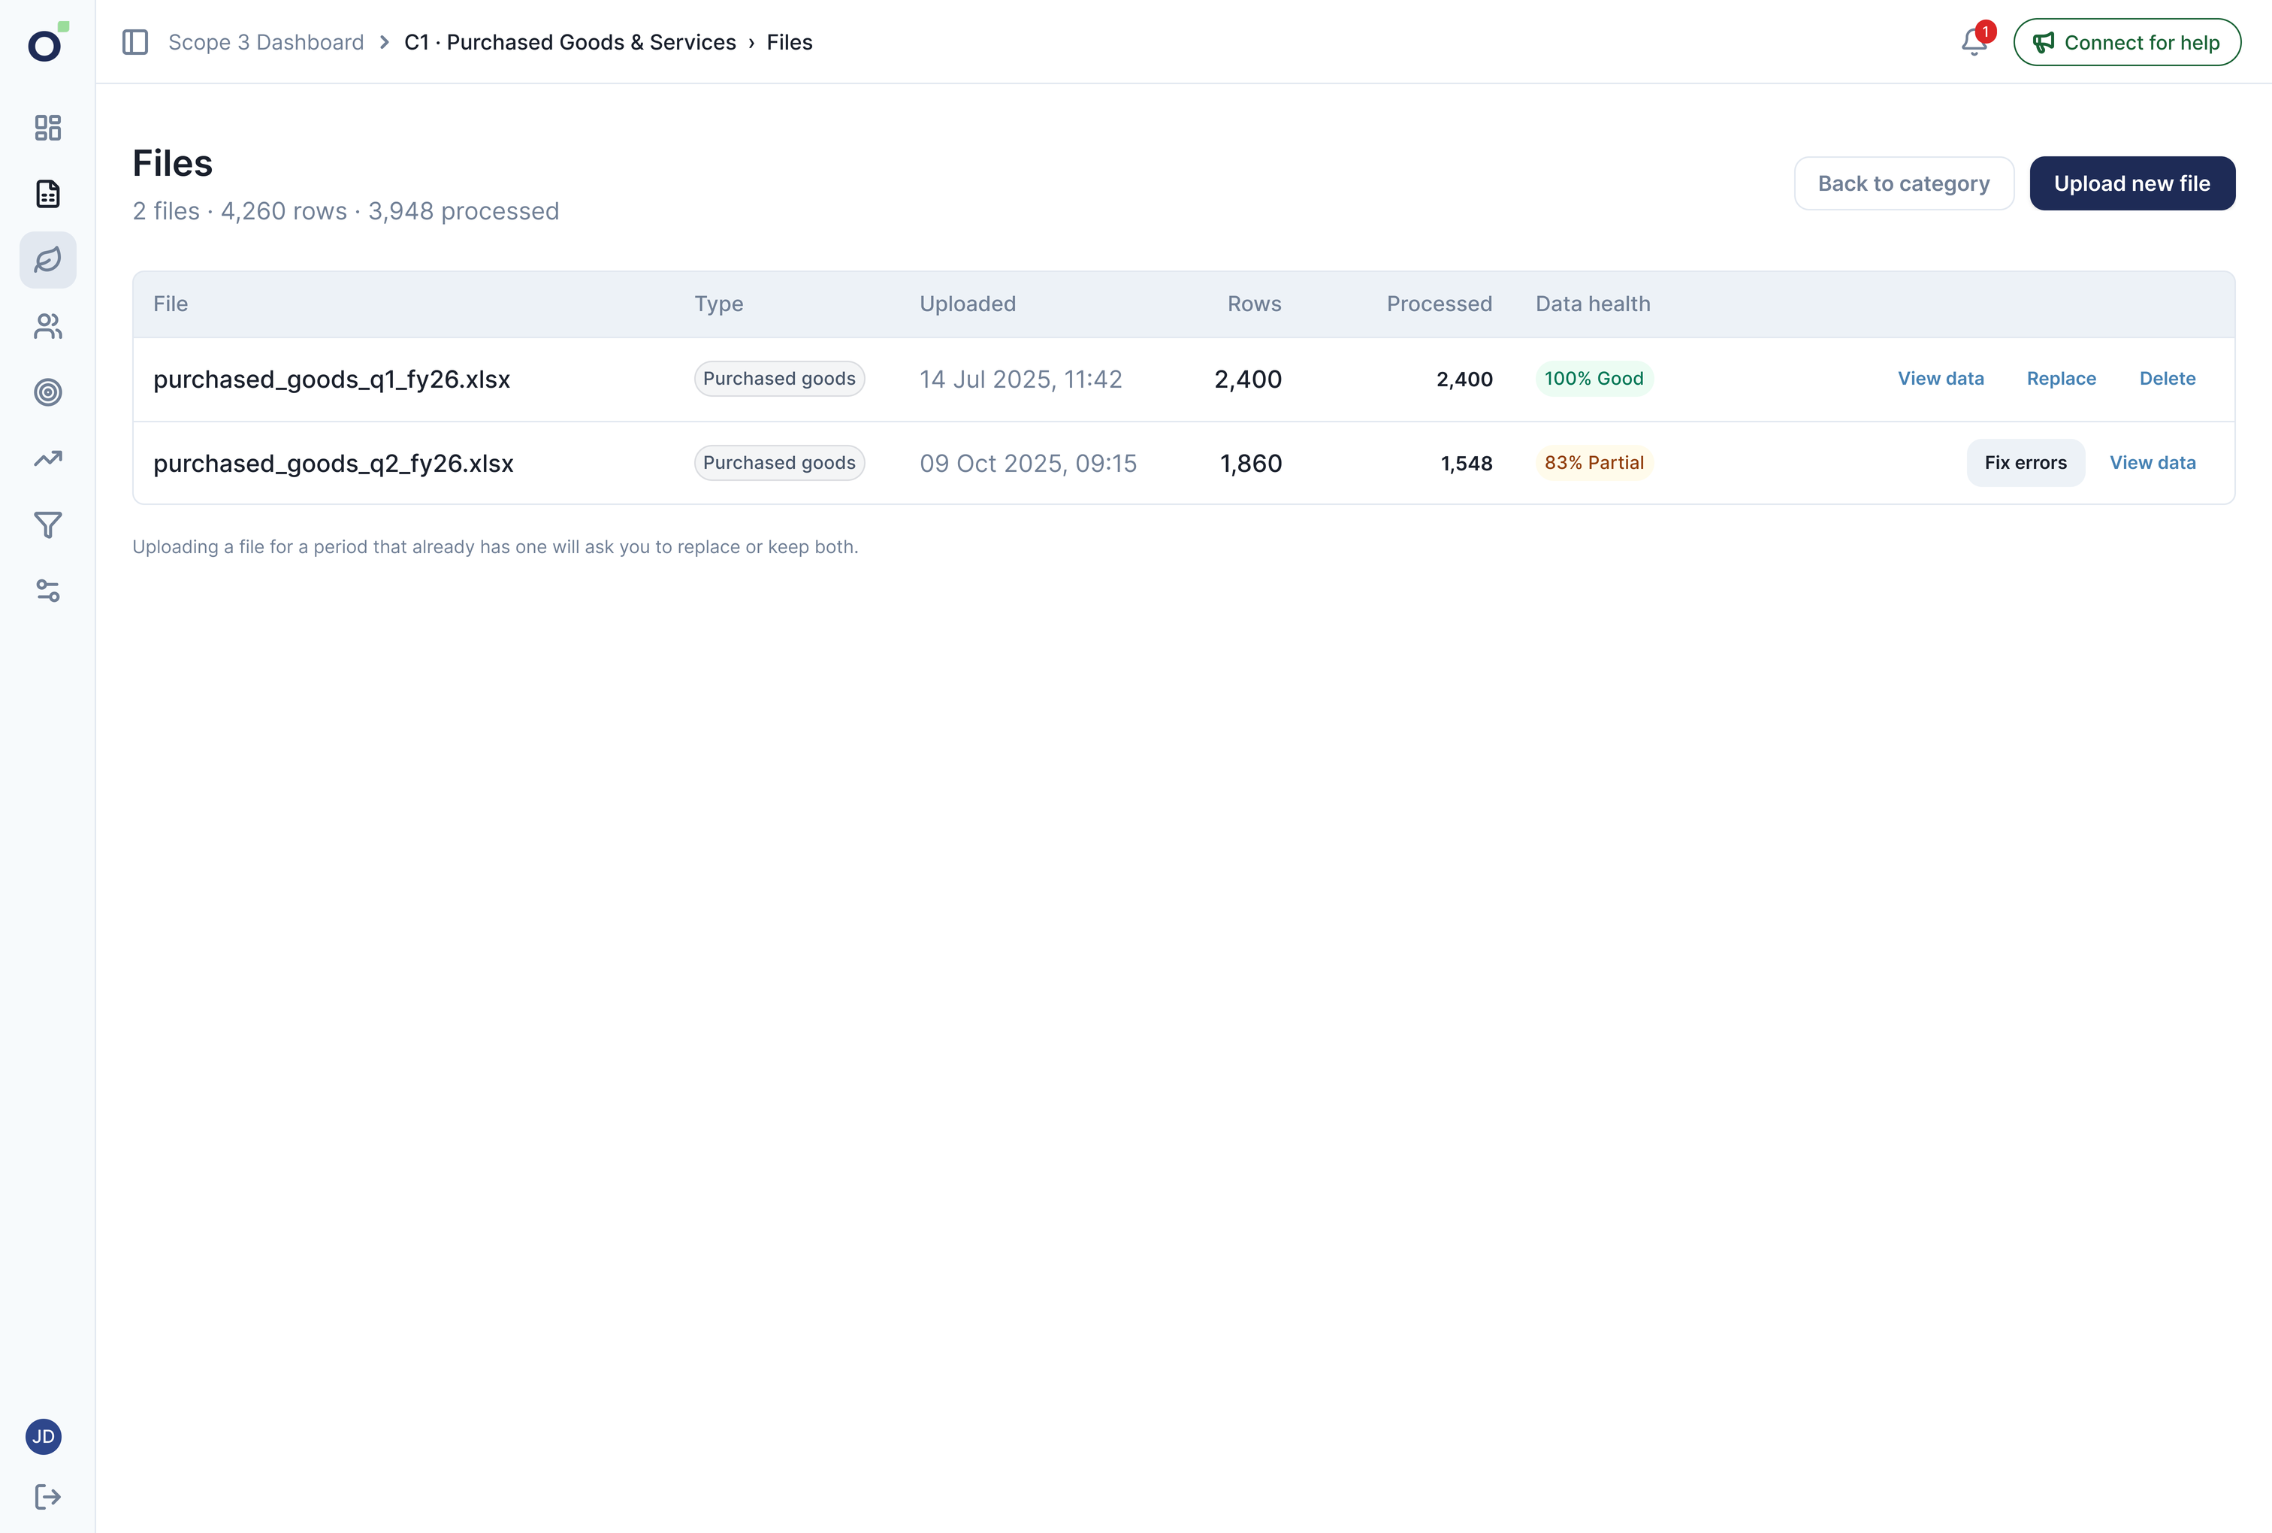Open the documents sidebar icon
The width and height of the screenshot is (2272, 1533).
[48, 194]
